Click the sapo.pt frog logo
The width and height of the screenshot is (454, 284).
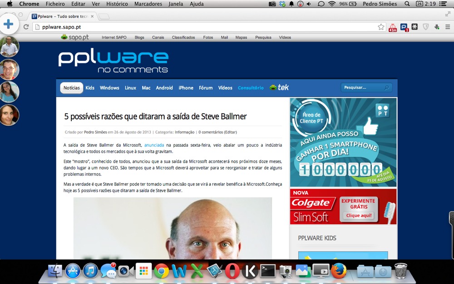click(75, 37)
